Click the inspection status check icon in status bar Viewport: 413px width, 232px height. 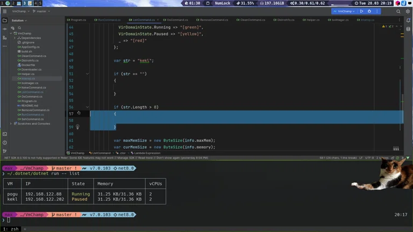click(x=397, y=158)
